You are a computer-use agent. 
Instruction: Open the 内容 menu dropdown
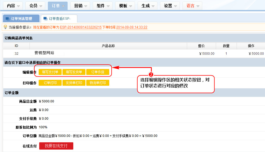point(13,6)
